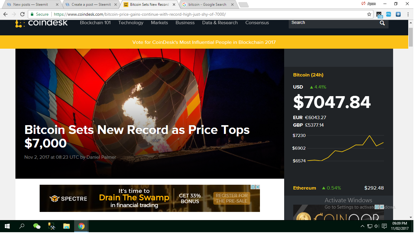Click the Secure padlock icon in address bar
417x234 pixels.
pos(31,14)
